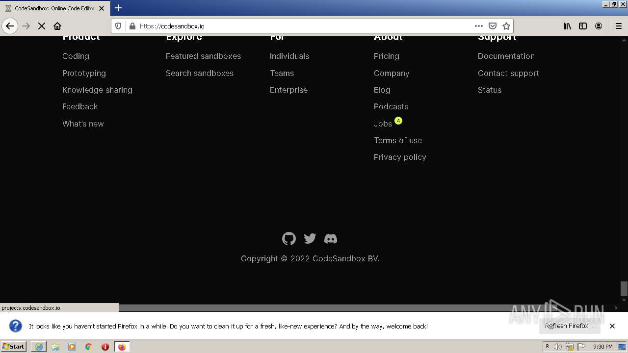The height and width of the screenshot is (353, 628).
Task: Open Chrome from the taskbar
Action: point(89,347)
